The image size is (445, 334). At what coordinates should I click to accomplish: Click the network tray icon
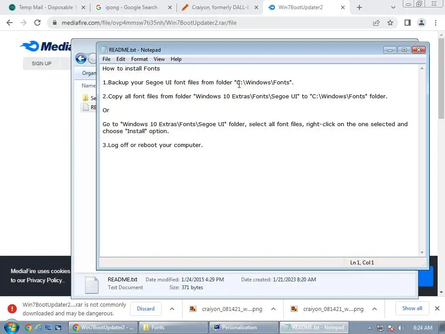tap(380, 328)
